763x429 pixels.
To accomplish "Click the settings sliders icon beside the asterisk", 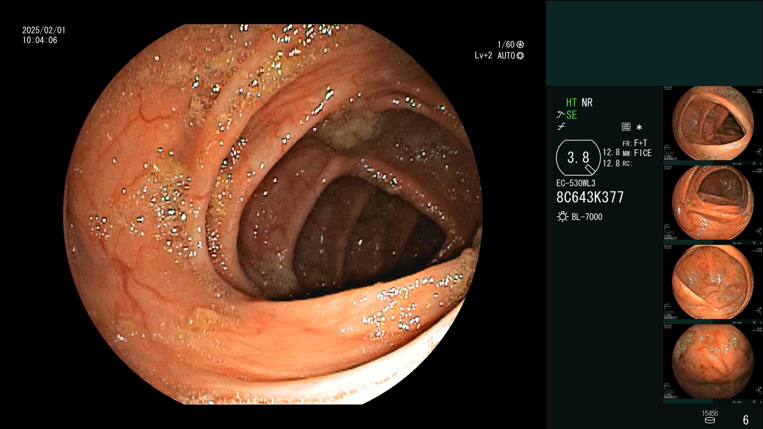I will click(626, 127).
